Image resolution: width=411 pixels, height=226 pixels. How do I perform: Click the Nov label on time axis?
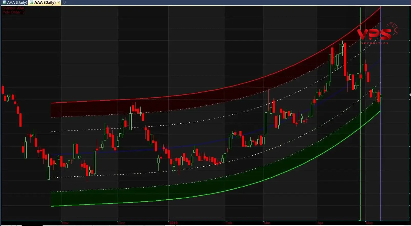(x=65, y=223)
